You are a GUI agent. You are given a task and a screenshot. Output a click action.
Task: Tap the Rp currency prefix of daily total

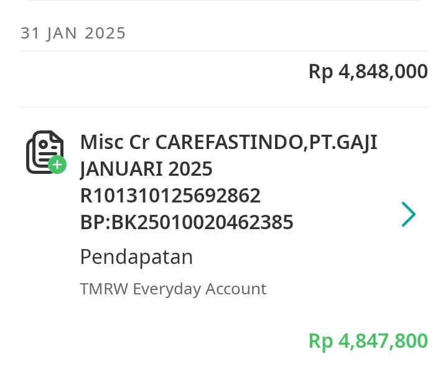click(321, 72)
